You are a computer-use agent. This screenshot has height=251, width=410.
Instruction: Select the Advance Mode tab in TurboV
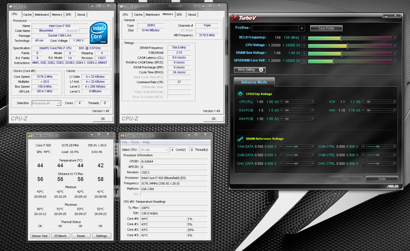click(254, 82)
